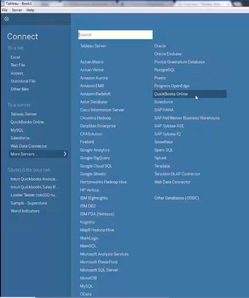Select Microsoft SQL Server connector
Viewport: 249px width, 298px height.
[x=99, y=270]
